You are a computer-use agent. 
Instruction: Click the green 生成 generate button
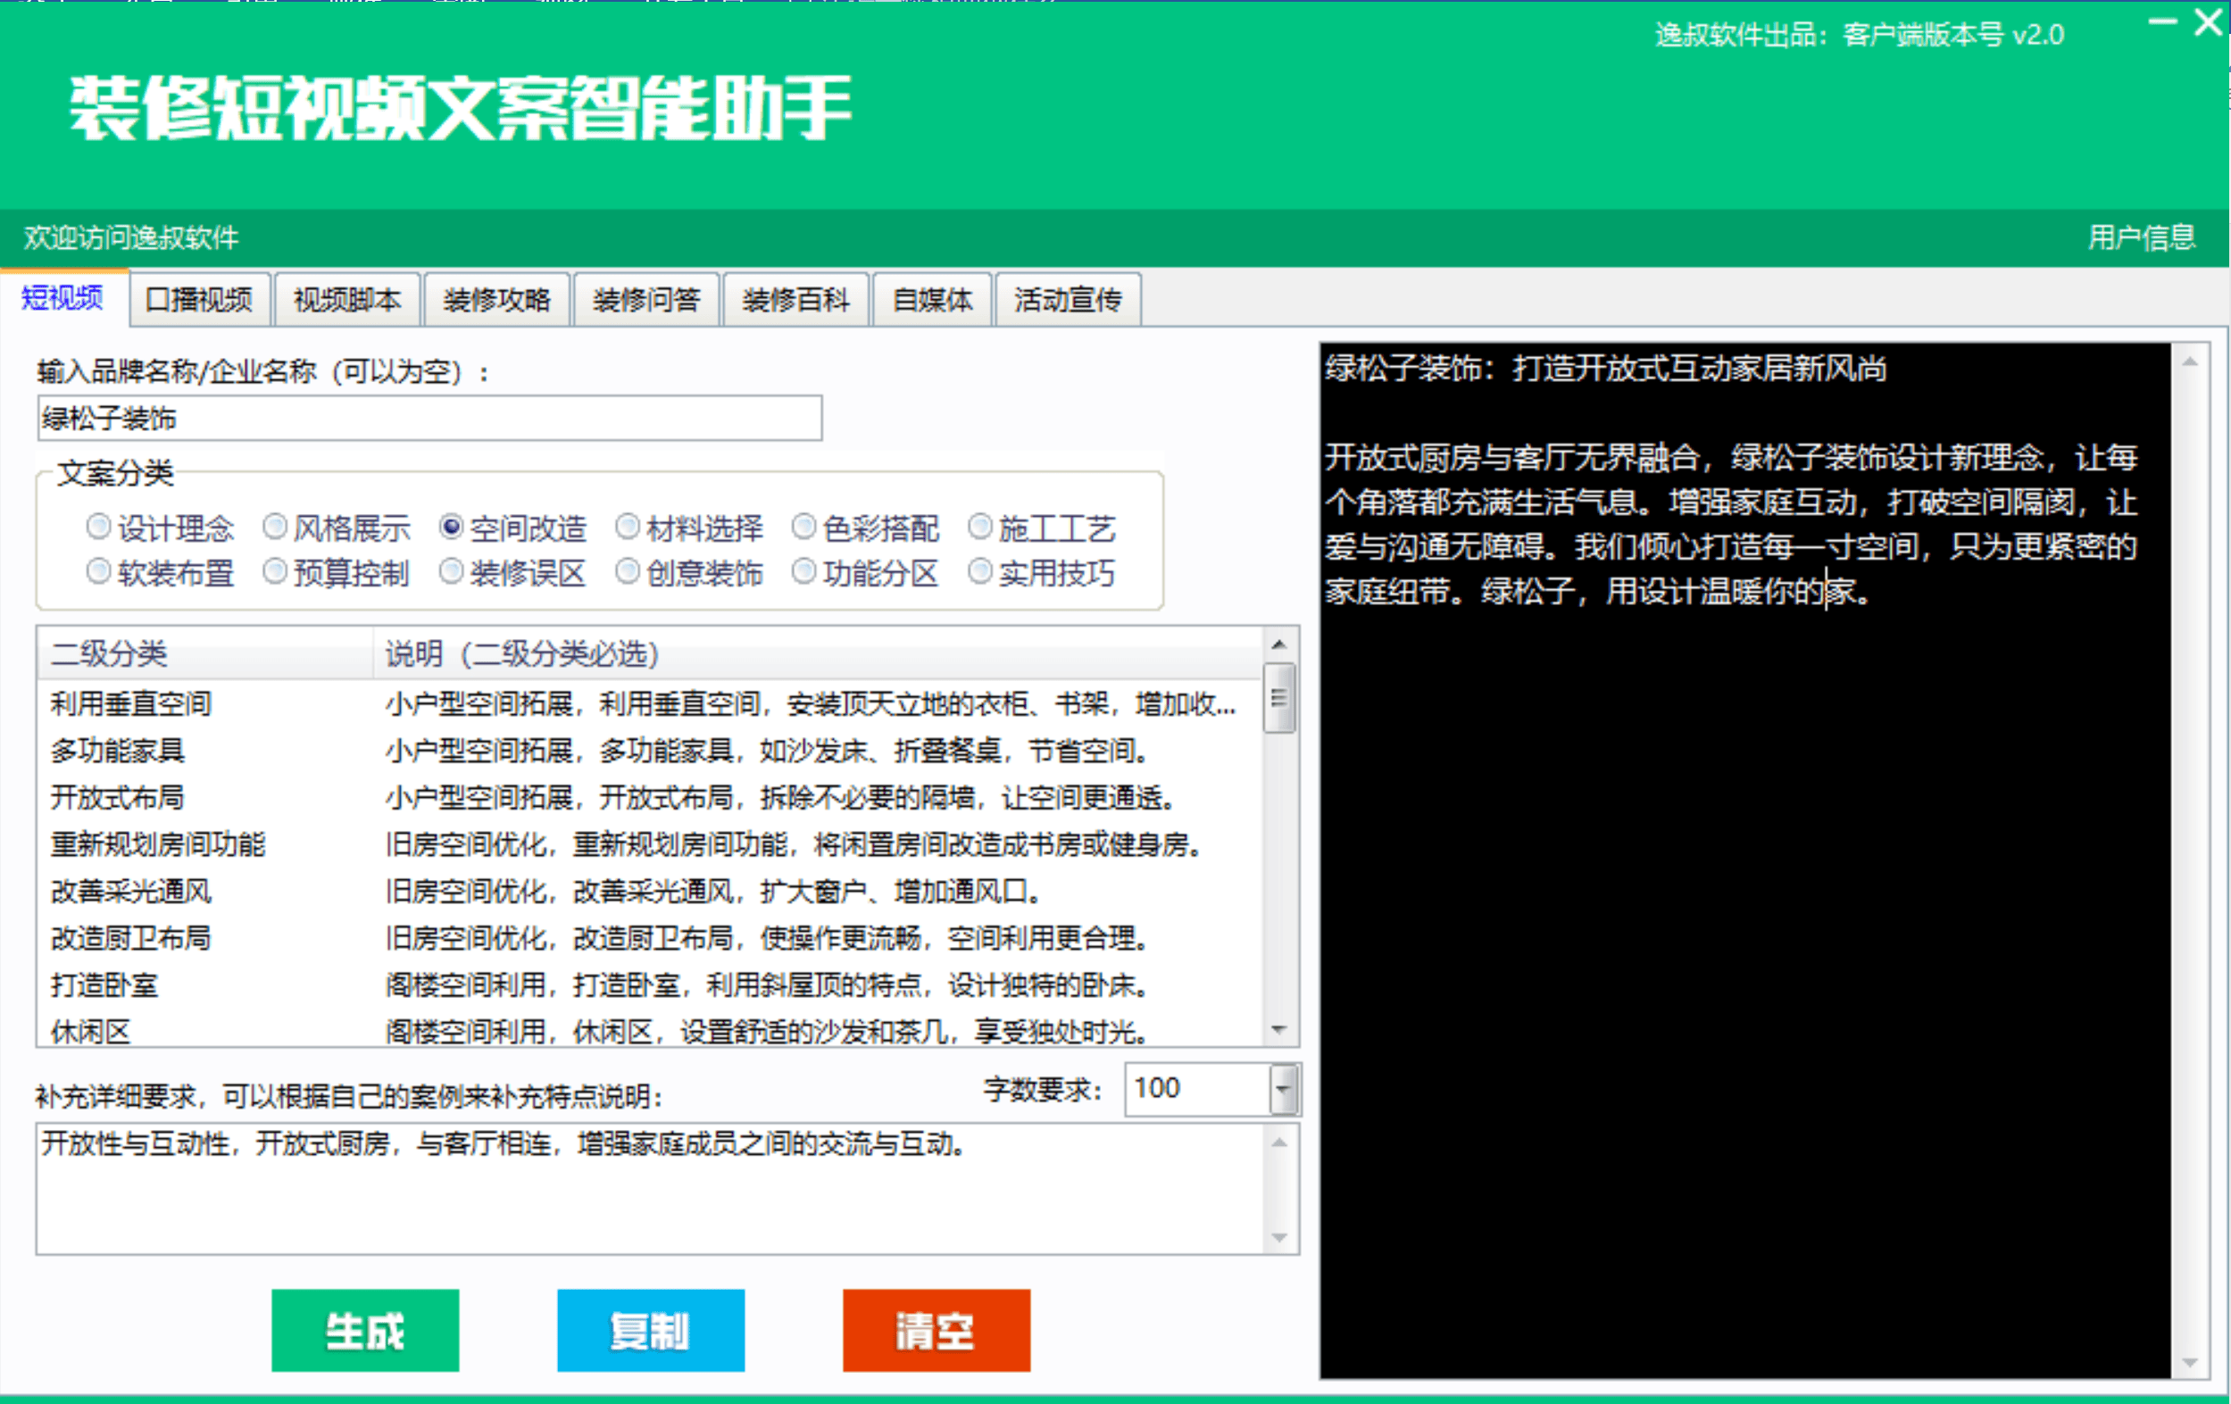[x=365, y=1330]
